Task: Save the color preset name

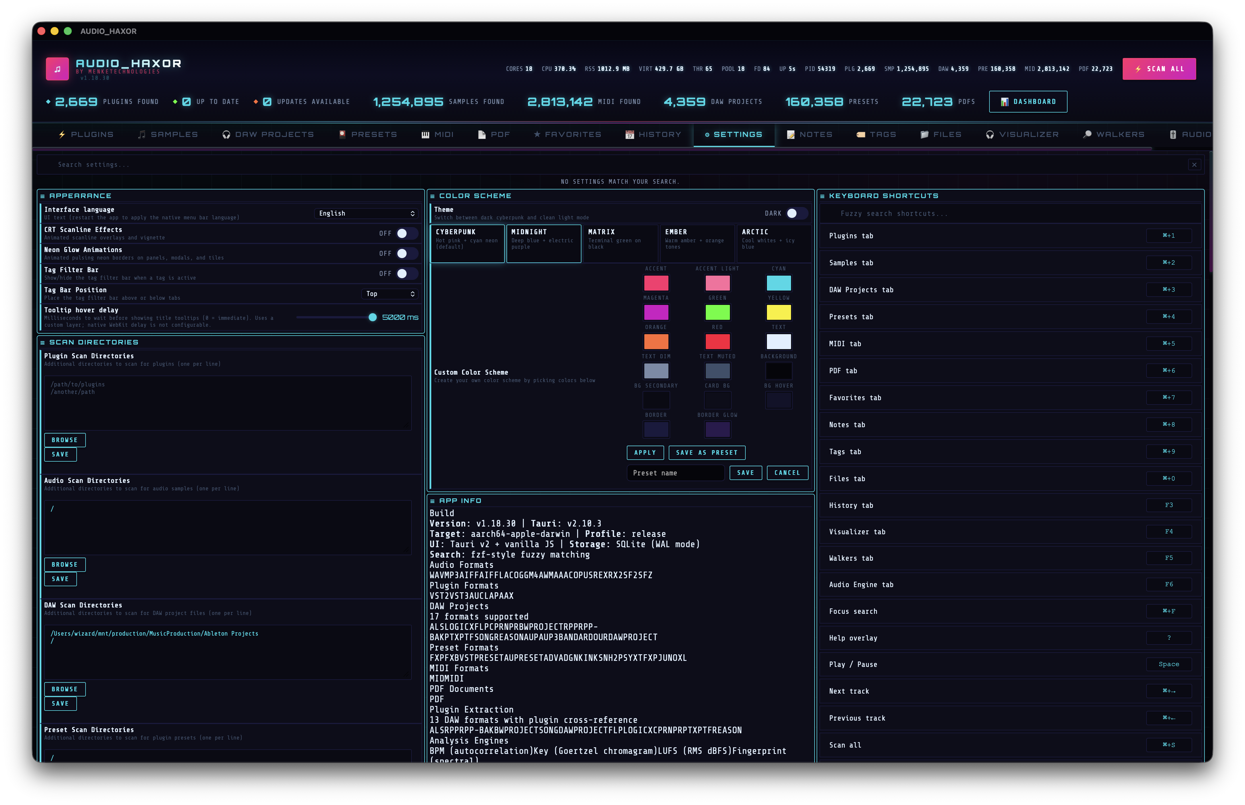Action: click(745, 473)
